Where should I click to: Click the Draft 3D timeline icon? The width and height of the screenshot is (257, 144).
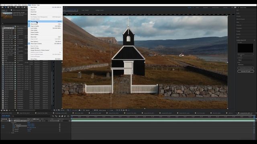point(56,116)
